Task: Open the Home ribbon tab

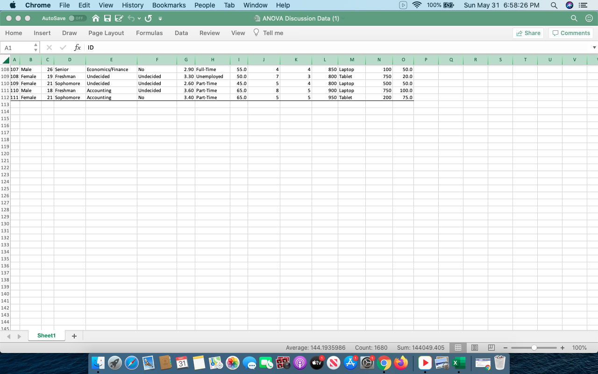Action: pos(14,33)
